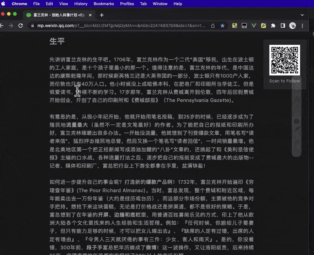
Task: Reload the current page
Action: (21, 25)
